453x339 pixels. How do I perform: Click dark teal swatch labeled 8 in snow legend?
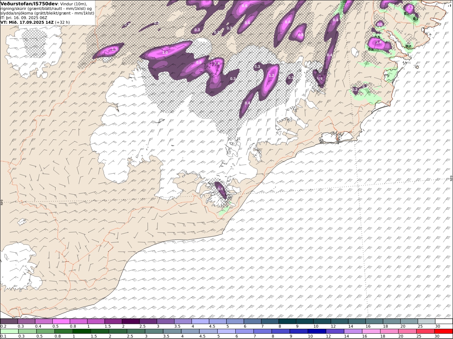288,321
